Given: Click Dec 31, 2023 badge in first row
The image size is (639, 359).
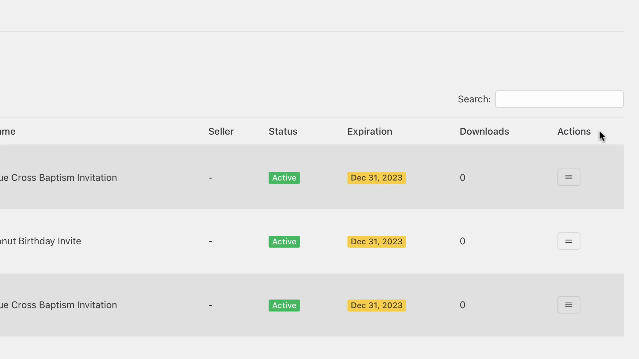Looking at the screenshot, I should [376, 178].
